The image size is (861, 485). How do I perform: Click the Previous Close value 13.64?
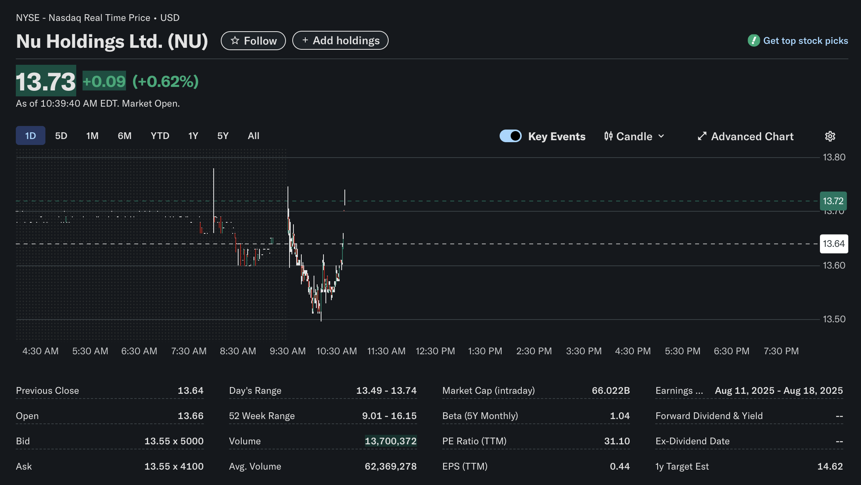click(x=190, y=391)
